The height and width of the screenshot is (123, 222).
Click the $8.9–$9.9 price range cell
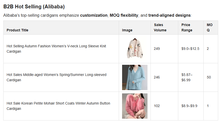click(189, 106)
